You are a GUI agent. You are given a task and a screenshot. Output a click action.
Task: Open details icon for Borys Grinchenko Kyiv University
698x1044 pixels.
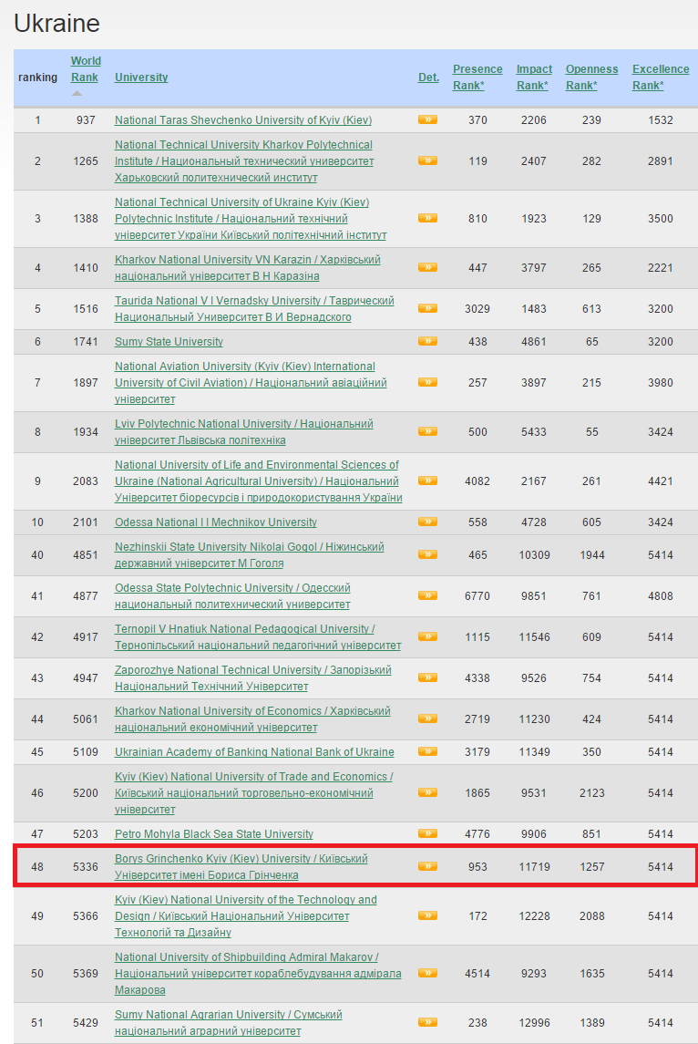coord(427,866)
